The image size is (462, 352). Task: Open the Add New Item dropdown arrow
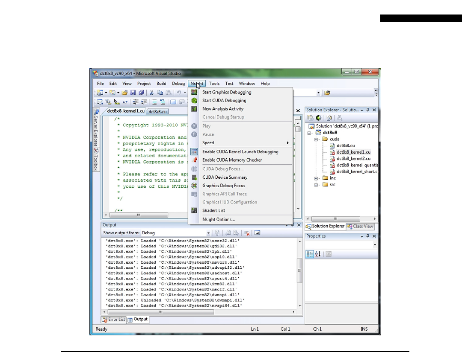118,93
